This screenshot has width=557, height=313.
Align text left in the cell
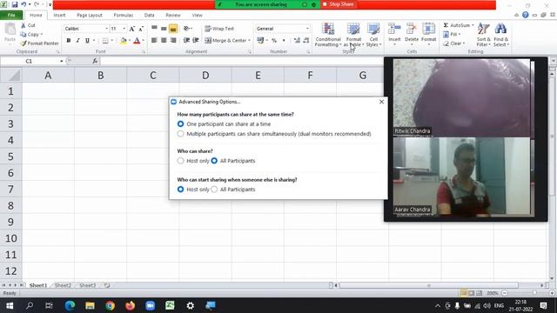coord(154,41)
